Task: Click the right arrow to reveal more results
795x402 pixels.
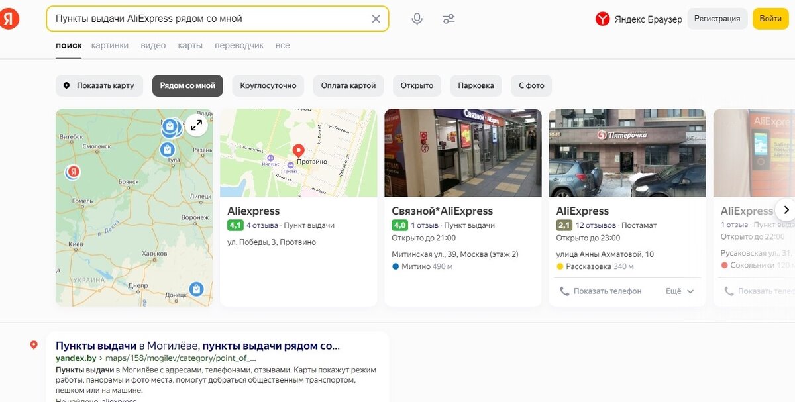Action: (786, 209)
